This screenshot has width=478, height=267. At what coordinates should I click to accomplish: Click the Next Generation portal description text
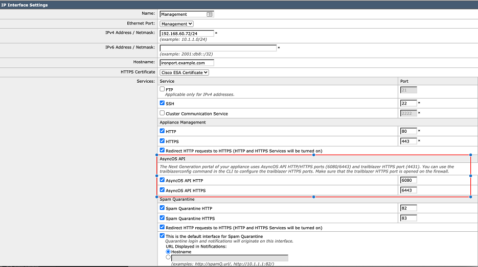point(307,169)
